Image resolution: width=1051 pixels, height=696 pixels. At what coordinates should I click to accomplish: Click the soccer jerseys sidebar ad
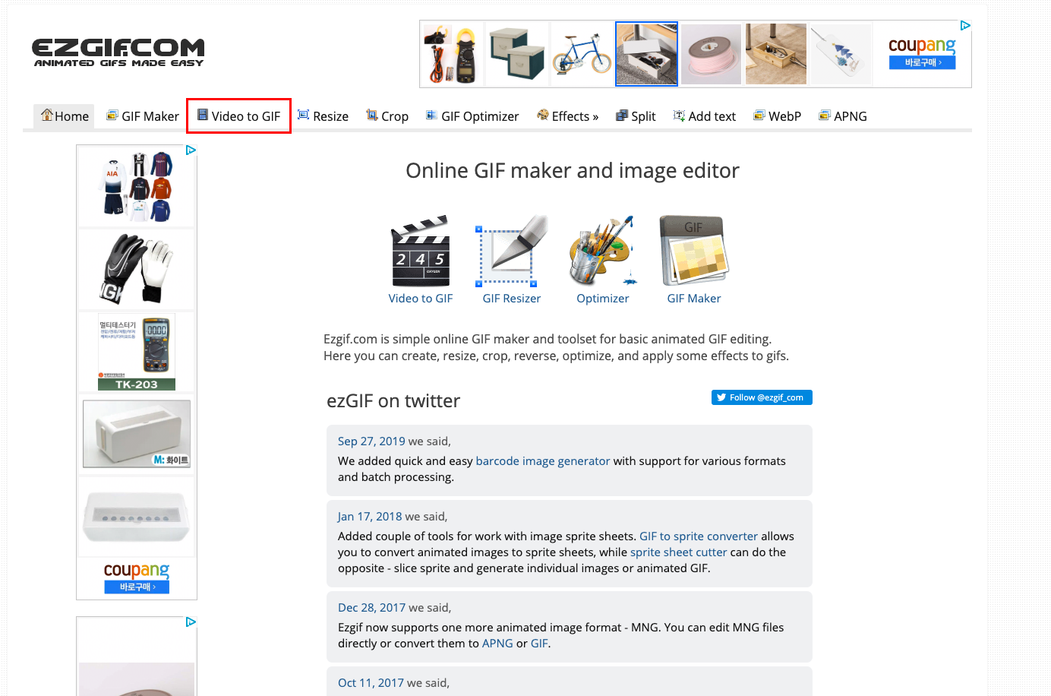pos(137,187)
